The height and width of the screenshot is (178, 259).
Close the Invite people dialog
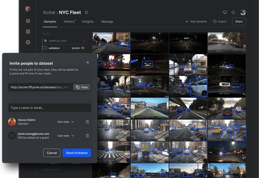(x=88, y=63)
